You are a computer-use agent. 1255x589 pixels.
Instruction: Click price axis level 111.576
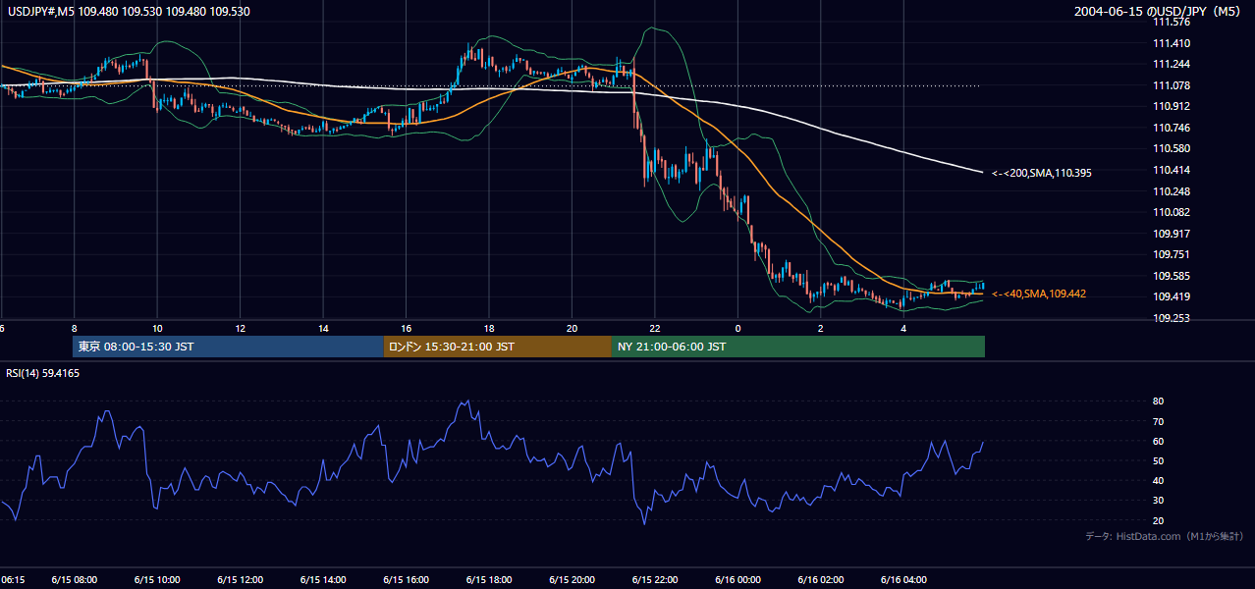pos(1172,22)
